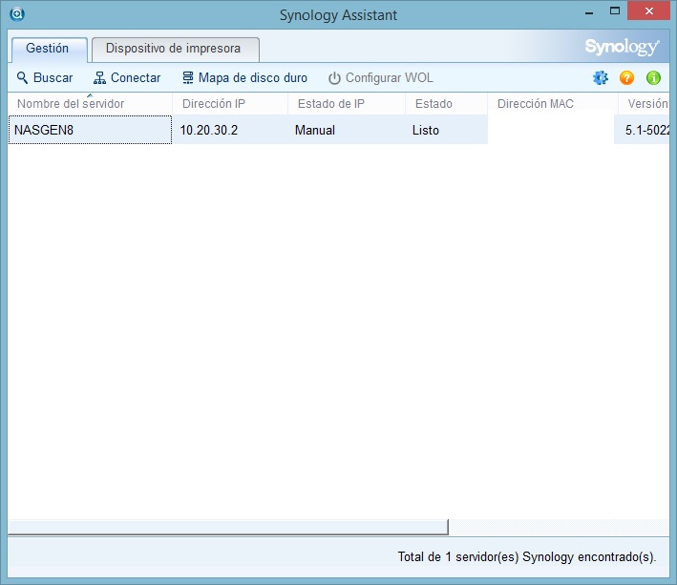Click the status text about servers found

pyautogui.click(x=527, y=557)
